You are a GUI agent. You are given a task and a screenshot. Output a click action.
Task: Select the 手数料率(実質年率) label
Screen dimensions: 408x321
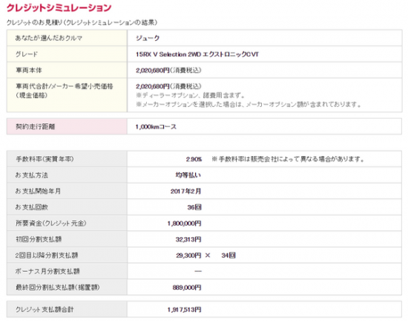click(45, 159)
